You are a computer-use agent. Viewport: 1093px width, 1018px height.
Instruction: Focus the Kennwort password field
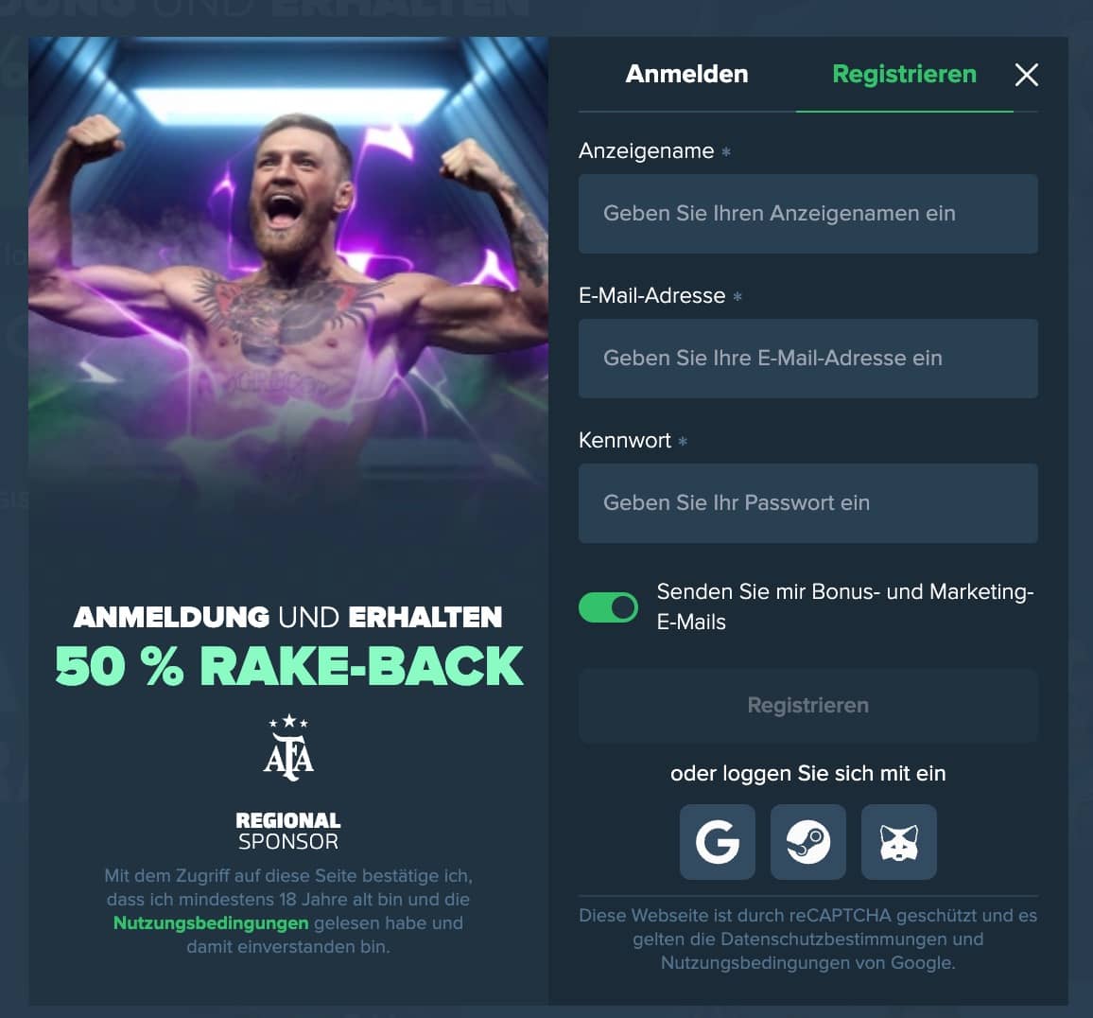click(807, 503)
